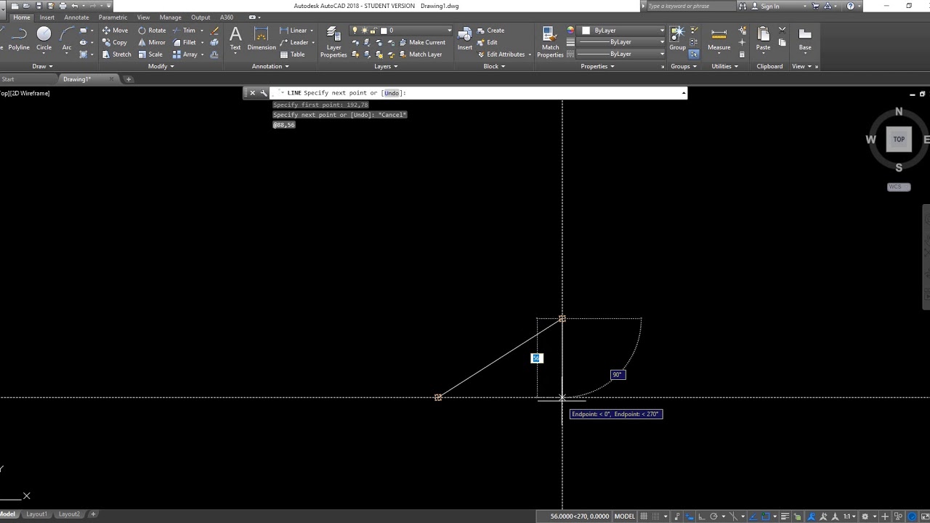Click the LINE command line input
This screenshot has height=523, width=930.
(478, 93)
